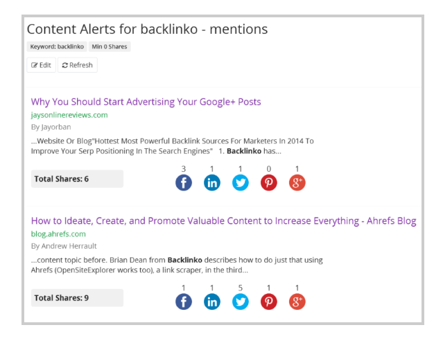Click the 'Total Shares: 6' box
The width and height of the screenshot is (443, 341).
tap(77, 179)
